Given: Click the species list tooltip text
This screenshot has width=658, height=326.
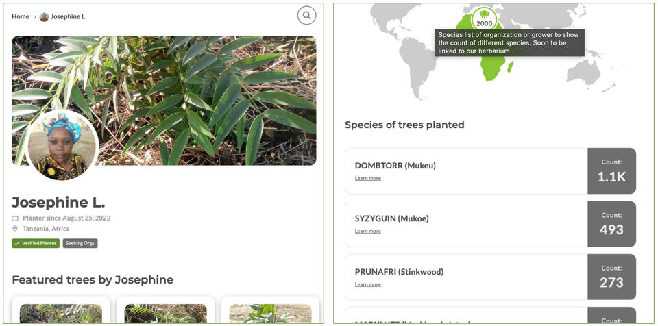Looking at the screenshot, I should [x=509, y=42].
